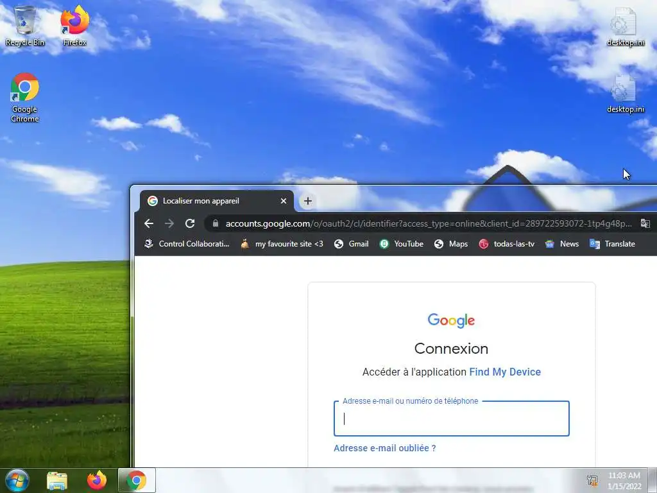Viewport: 657px width, 493px height.
Task: Select the lower desktop.ini file icon
Action: click(x=625, y=94)
